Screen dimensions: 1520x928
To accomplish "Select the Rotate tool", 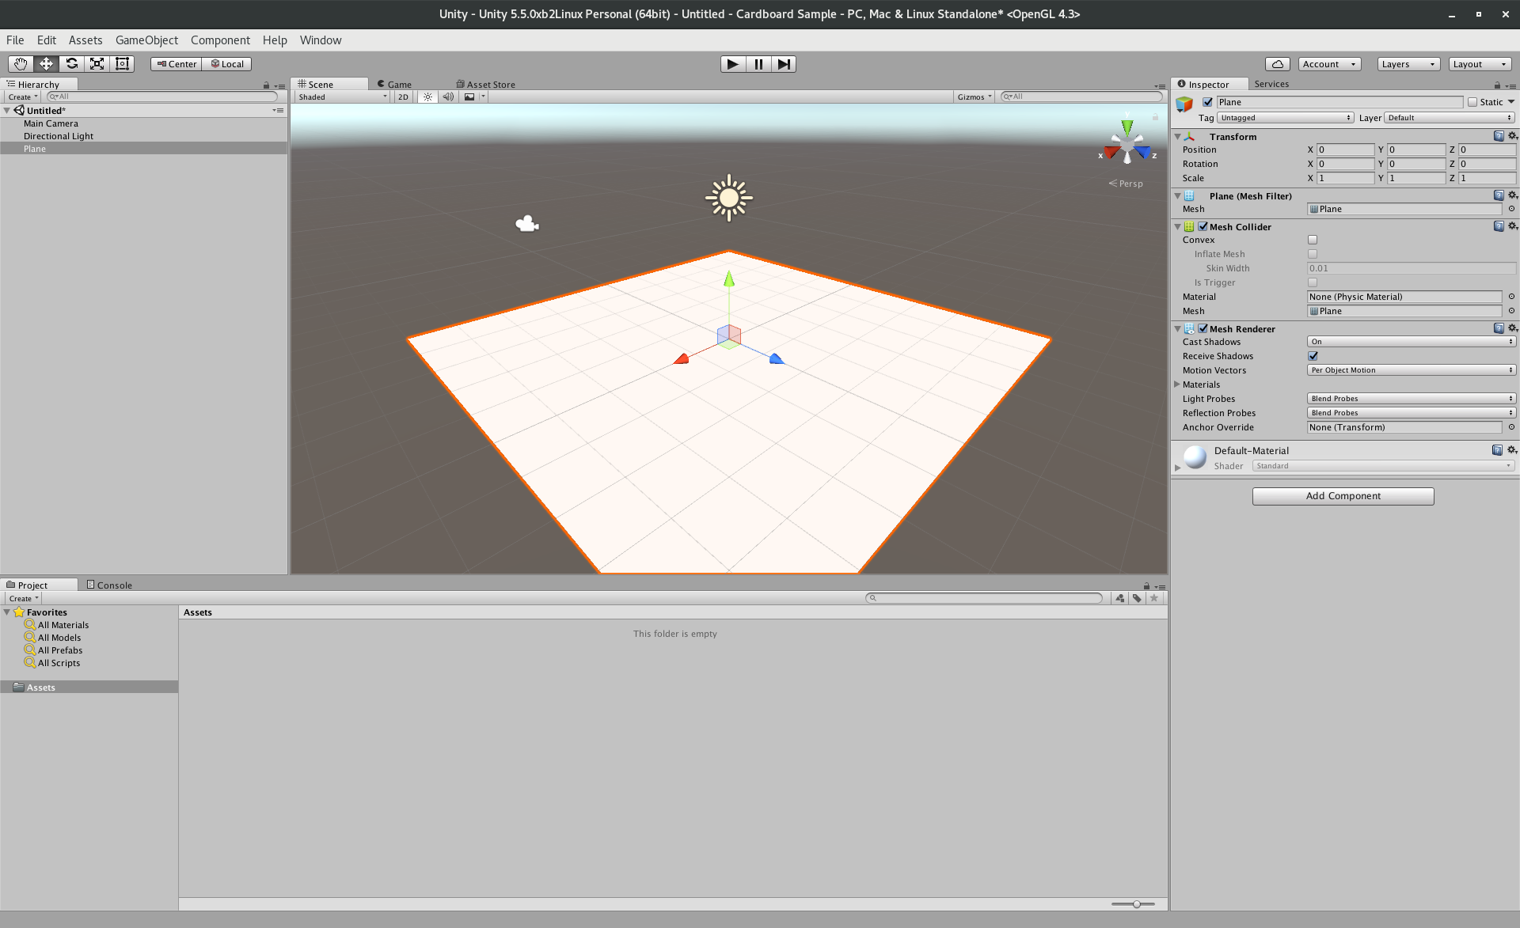I will point(71,64).
